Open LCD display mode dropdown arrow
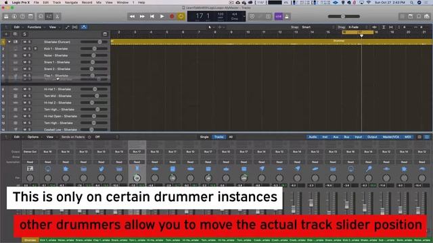This screenshot has width=433, height=243. point(244,16)
